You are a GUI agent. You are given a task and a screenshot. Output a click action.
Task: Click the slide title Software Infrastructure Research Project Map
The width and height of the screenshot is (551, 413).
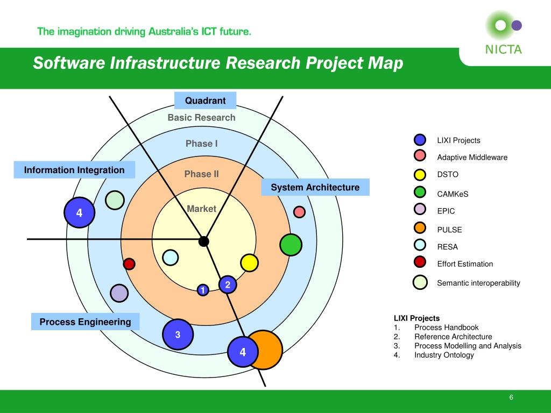[218, 63]
